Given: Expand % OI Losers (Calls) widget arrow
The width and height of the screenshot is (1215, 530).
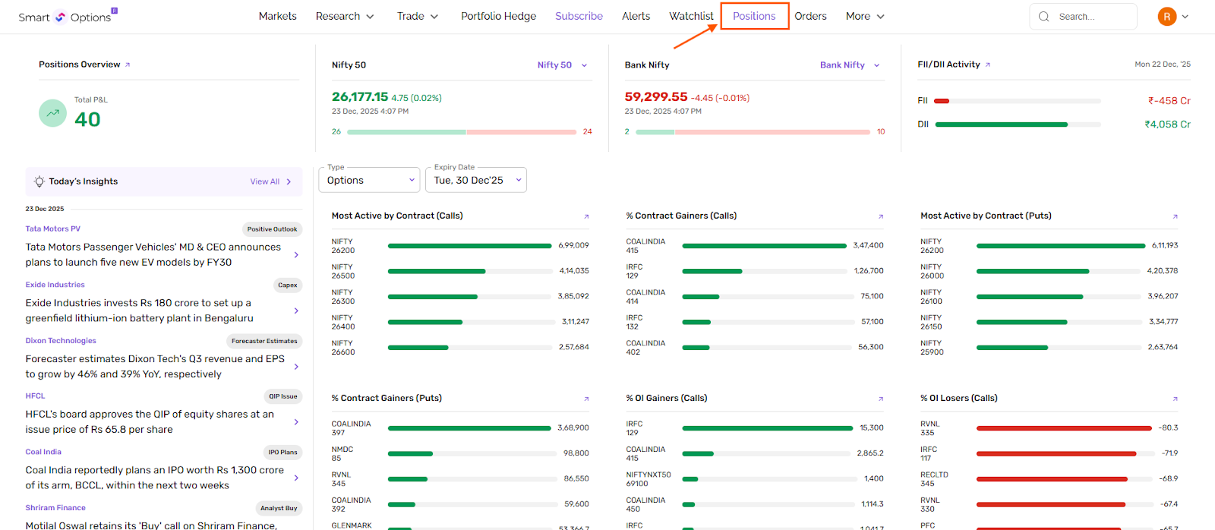Looking at the screenshot, I should tap(1175, 399).
